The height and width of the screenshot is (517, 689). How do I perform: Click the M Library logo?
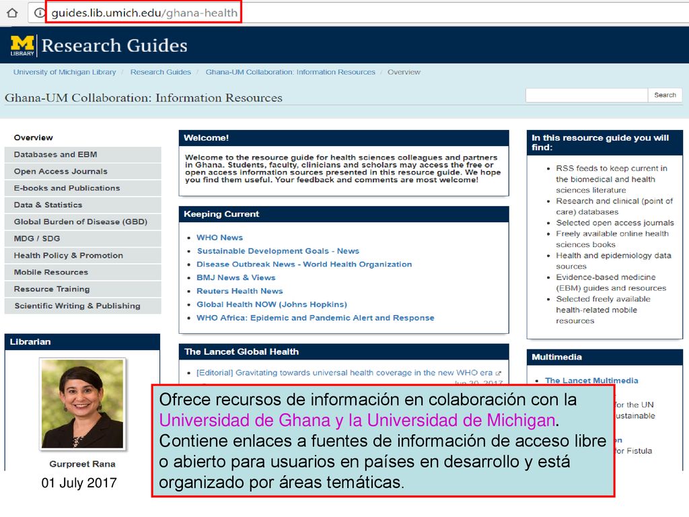click(x=22, y=46)
